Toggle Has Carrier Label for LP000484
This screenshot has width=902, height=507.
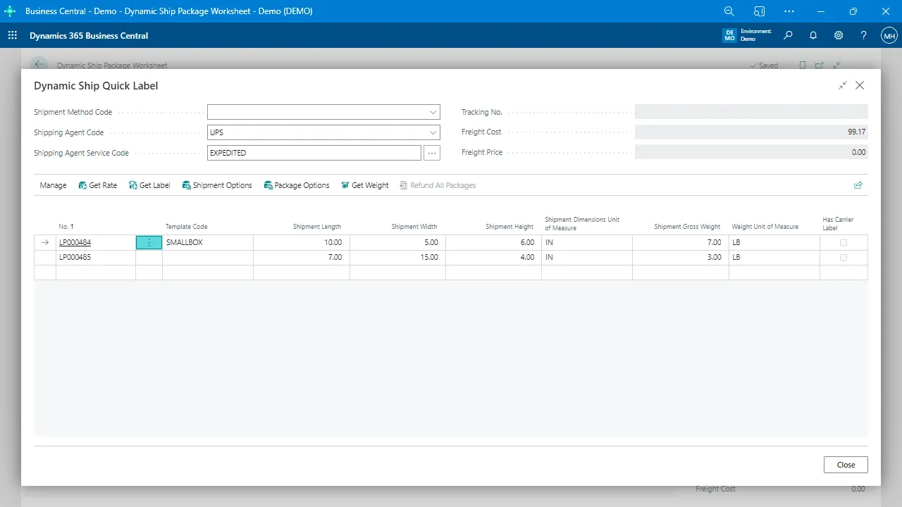coord(844,242)
